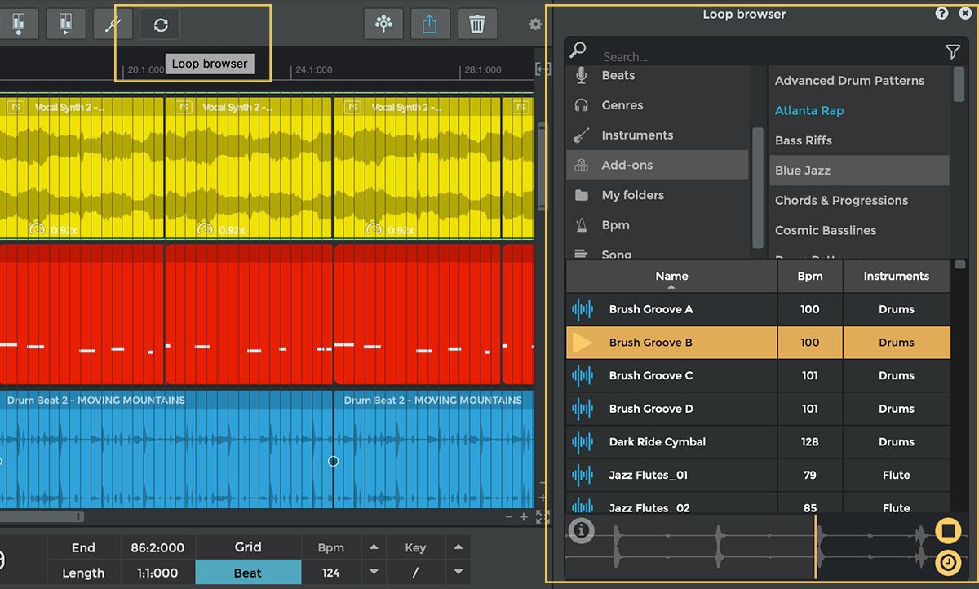Open the funnel filter icon in Loop browser
979x589 pixels.
click(952, 52)
